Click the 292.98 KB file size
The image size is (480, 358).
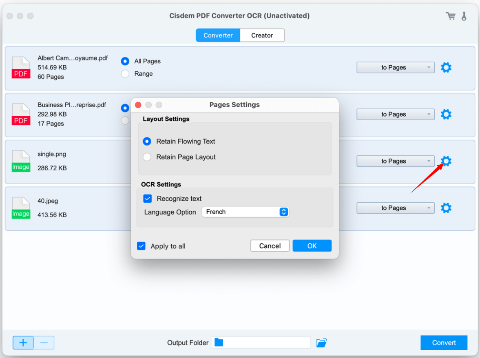(x=52, y=114)
